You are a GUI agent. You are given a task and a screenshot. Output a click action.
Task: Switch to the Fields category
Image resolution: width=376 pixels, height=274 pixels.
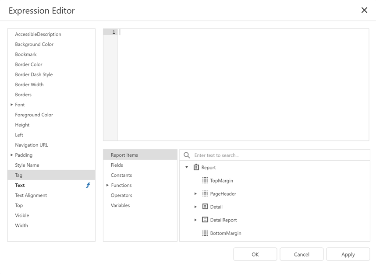click(117, 165)
